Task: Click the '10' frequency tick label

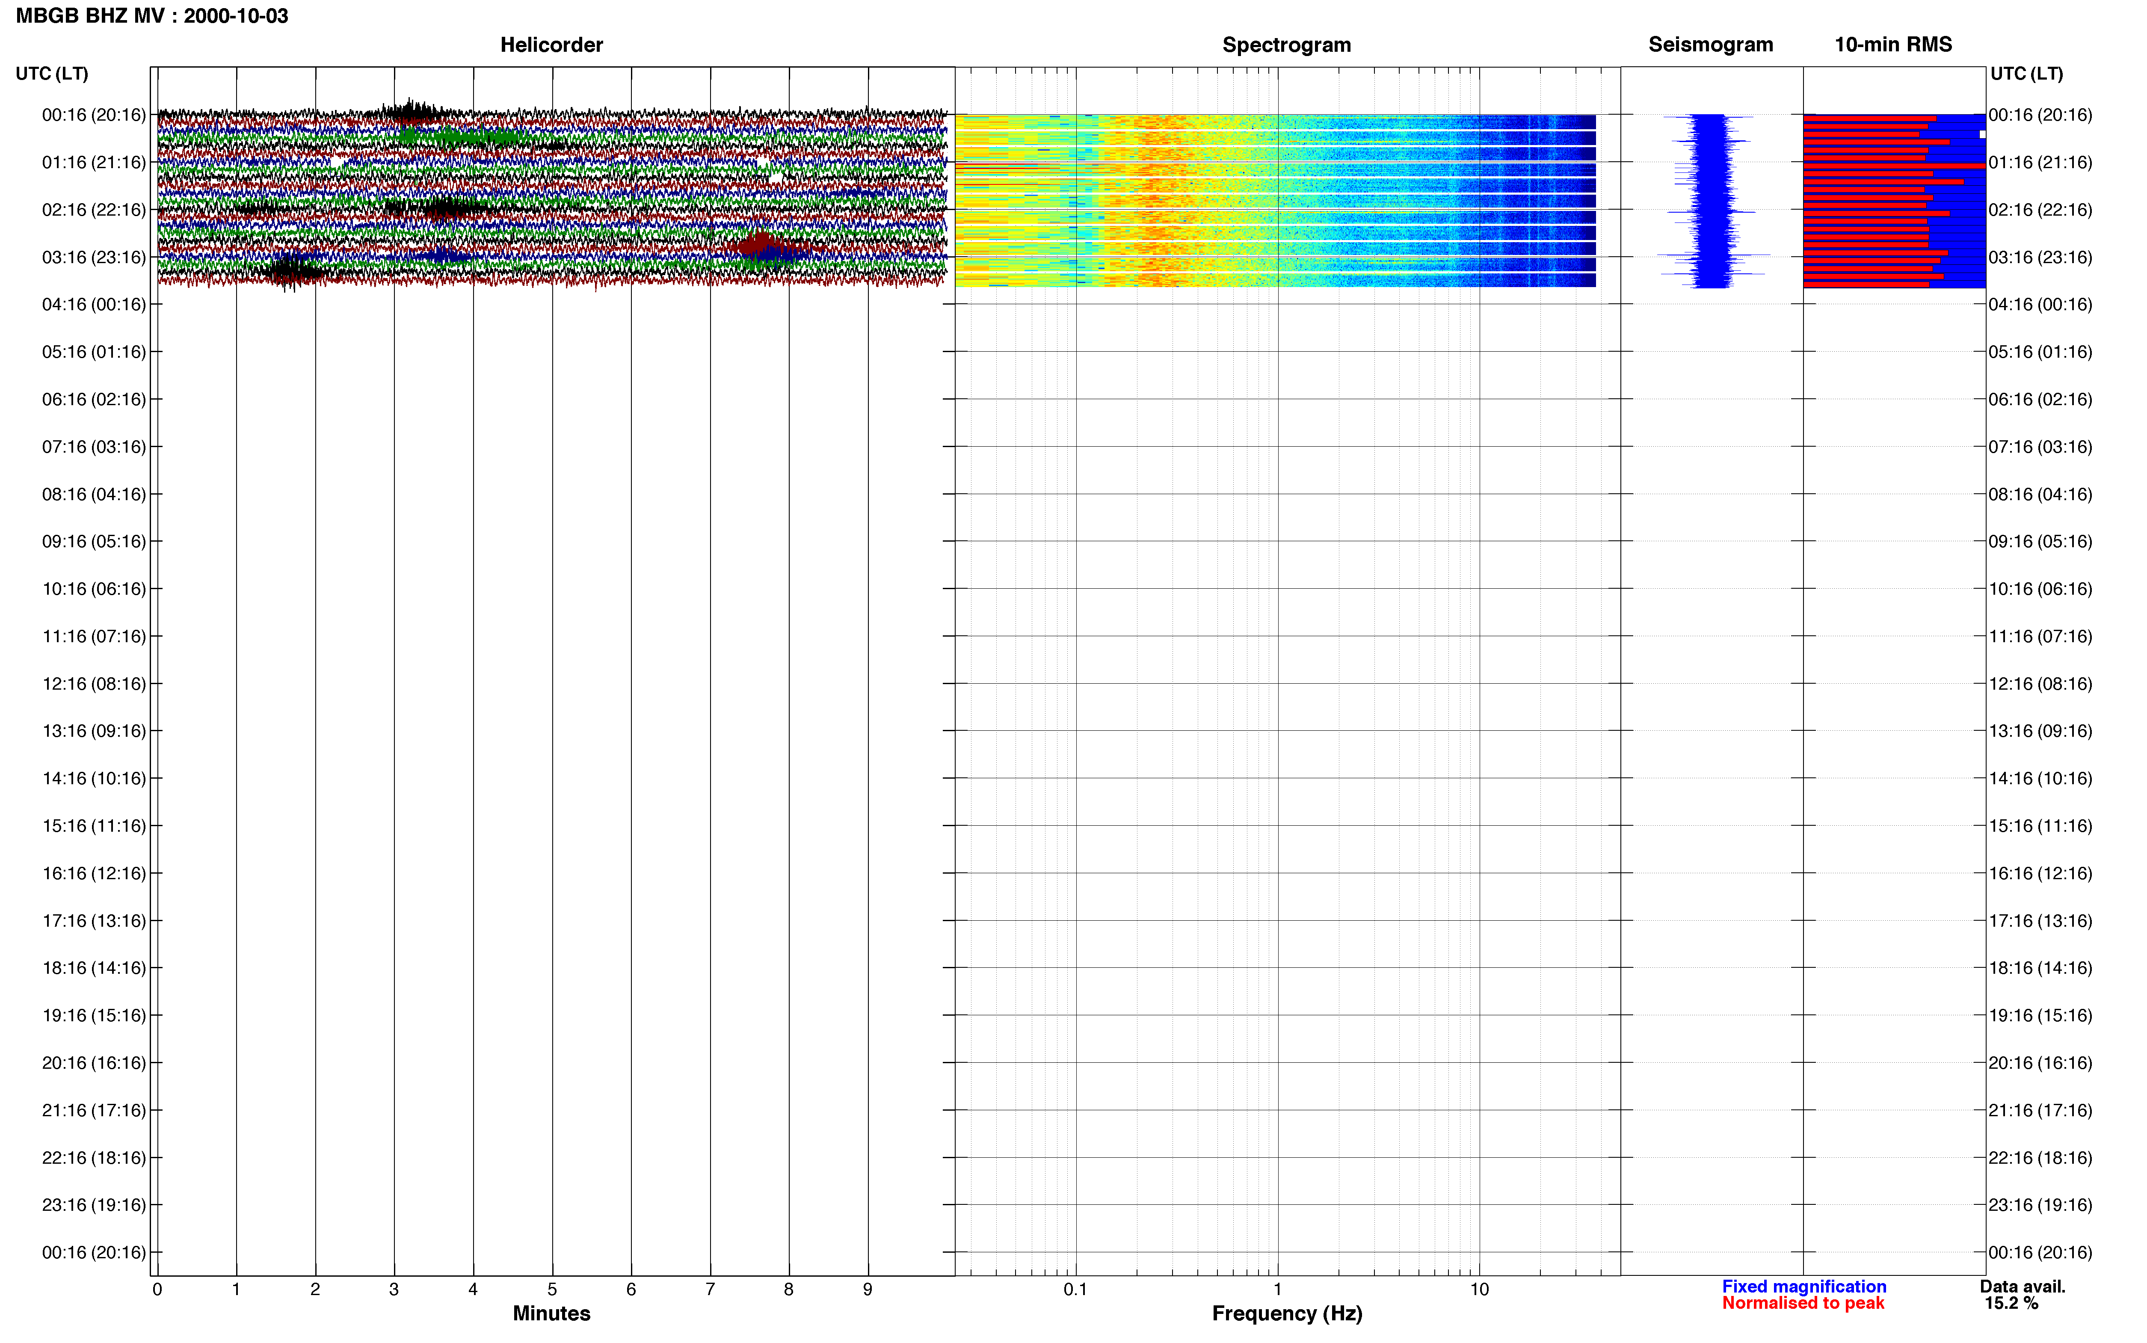Action: [x=1478, y=1290]
